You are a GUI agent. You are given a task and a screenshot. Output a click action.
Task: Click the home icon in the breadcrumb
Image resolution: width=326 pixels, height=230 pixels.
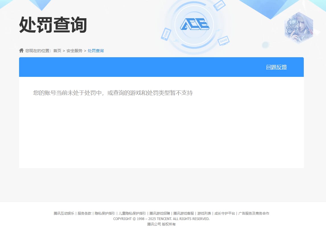coord(21,50)
